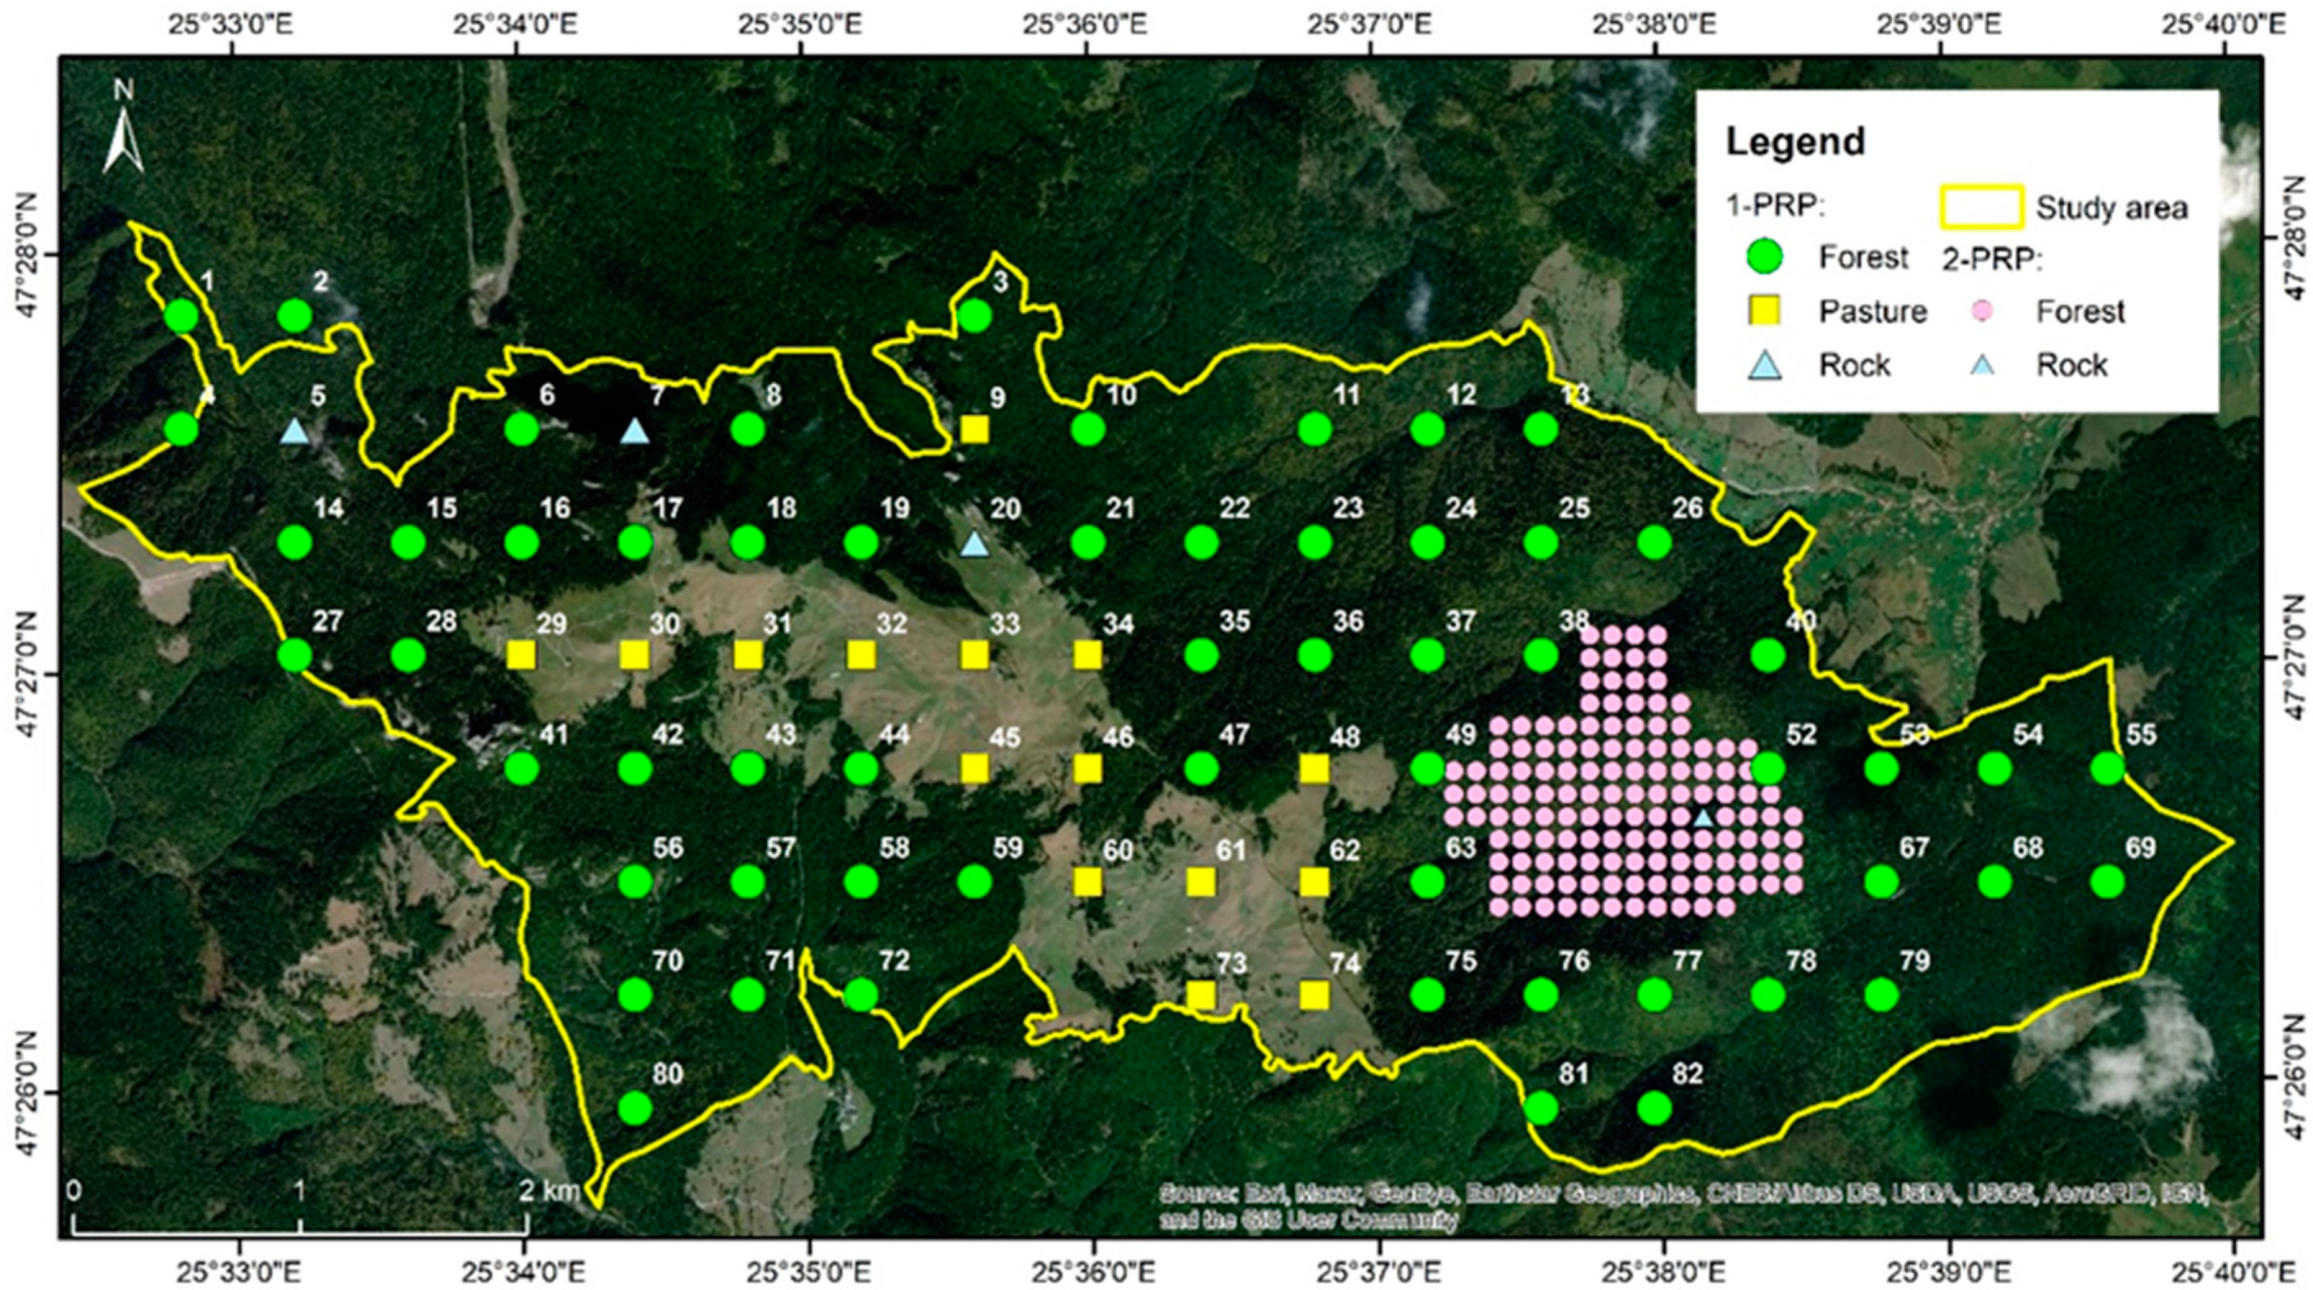The image size is (2313, 1290).
Task: Select forest circle plot marker 80
Action: (x=635, y=1108)
